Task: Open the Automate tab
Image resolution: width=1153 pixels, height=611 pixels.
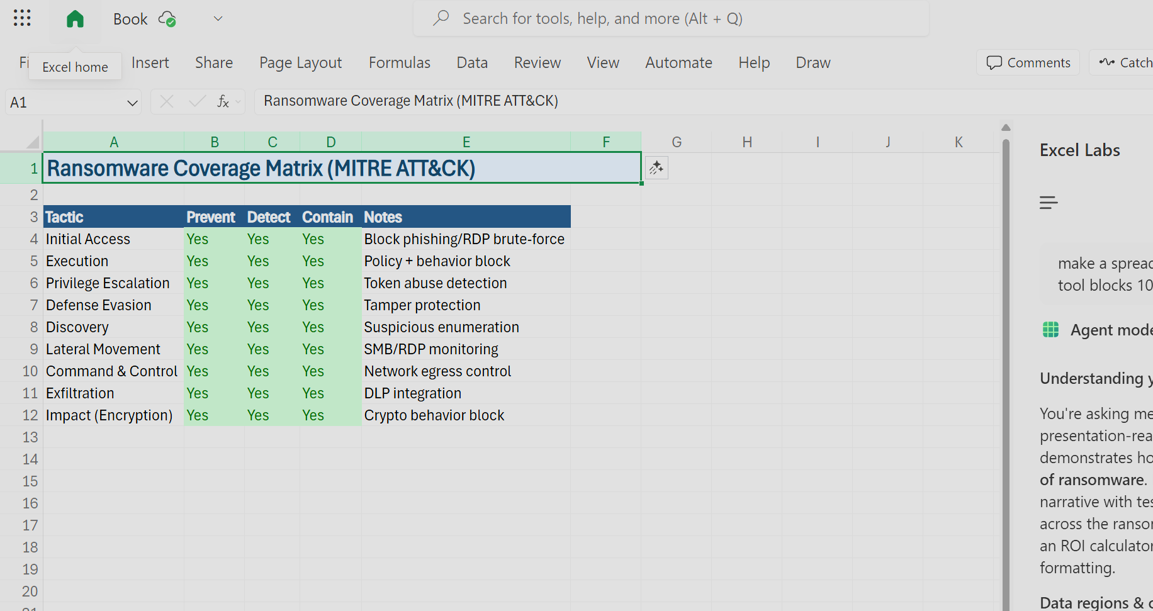Action: (x=678, y=63)
